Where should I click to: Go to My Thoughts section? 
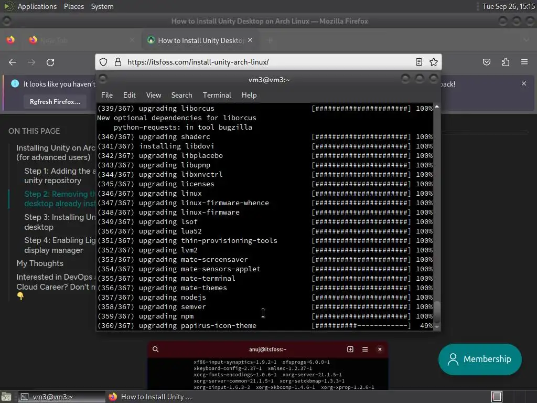pyautogui.click(x=40, y=263)
